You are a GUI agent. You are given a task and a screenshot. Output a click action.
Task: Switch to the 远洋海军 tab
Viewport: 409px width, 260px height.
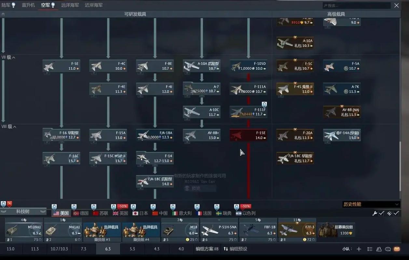pos(70,5)
